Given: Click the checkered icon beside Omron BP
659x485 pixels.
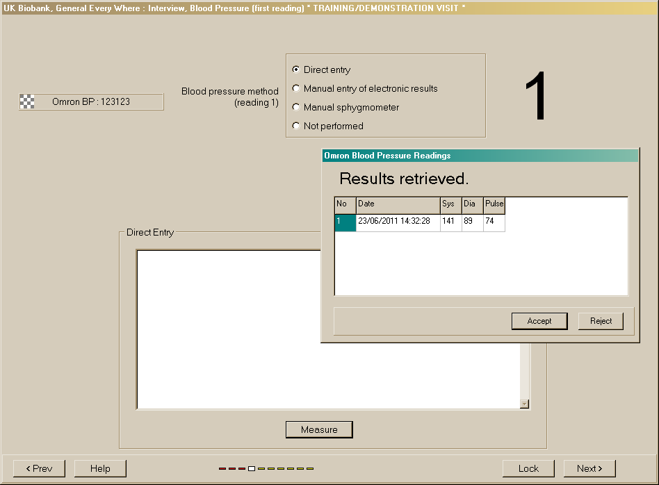Looking at the screenshot, I should [27, 101].
